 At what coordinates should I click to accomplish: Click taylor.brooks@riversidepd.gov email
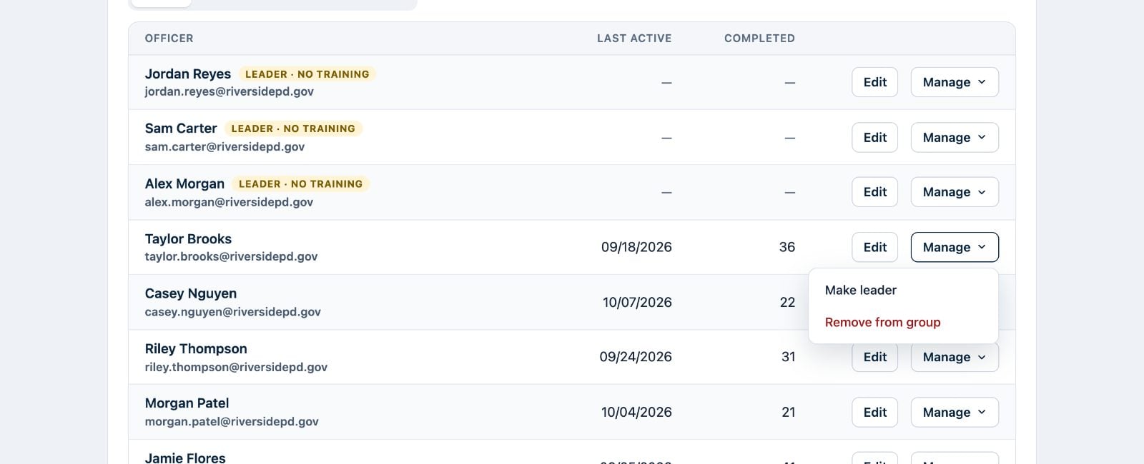tap(231, 256)
